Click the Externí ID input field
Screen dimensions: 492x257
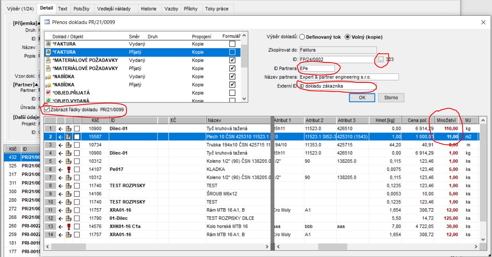point(338,86)
